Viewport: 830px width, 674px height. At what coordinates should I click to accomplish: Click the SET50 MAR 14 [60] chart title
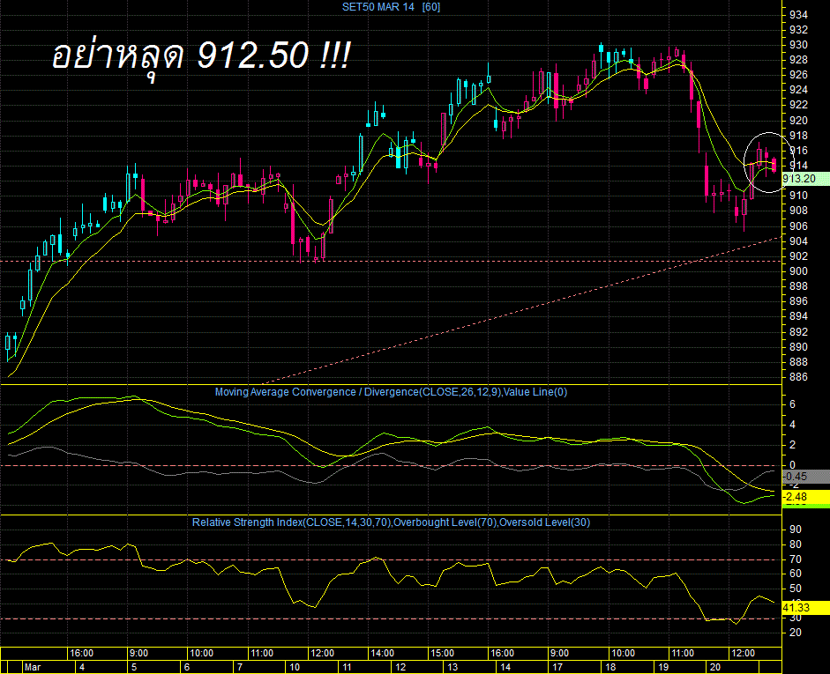coord(391,7)
